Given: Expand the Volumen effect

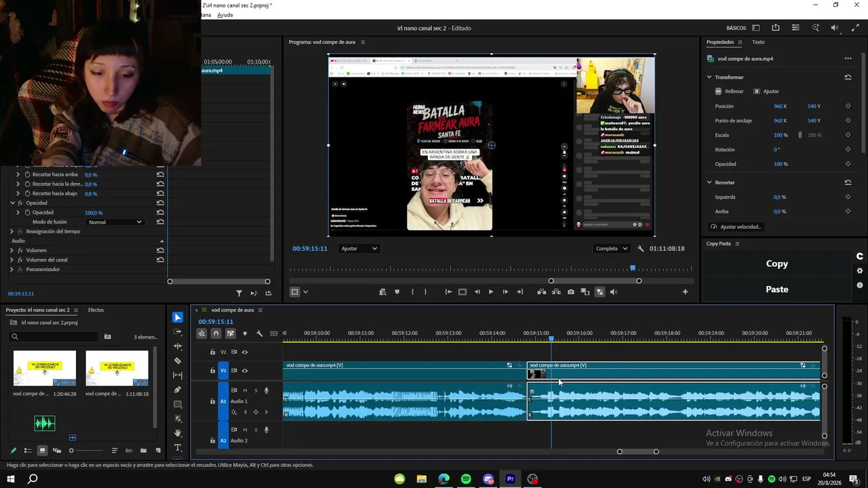Looking at the screenshot, I should 12,251.
